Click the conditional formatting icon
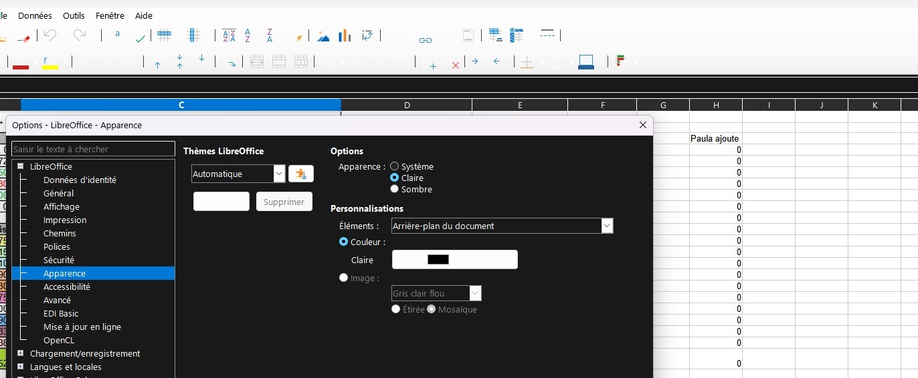This screenshot has width=918, height=378. click(620, 61)
